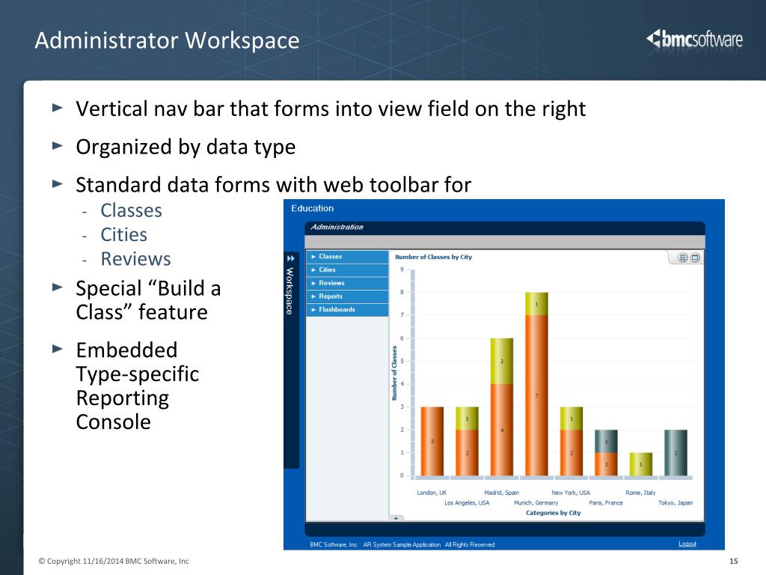
Task: Expand the Cities nav item
Action: point(347,270)
